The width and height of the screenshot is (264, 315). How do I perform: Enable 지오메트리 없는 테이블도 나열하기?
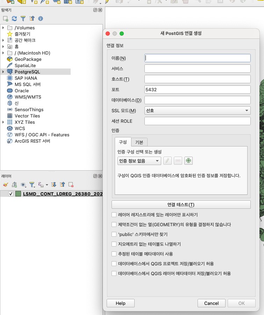[x=114, y=244]
